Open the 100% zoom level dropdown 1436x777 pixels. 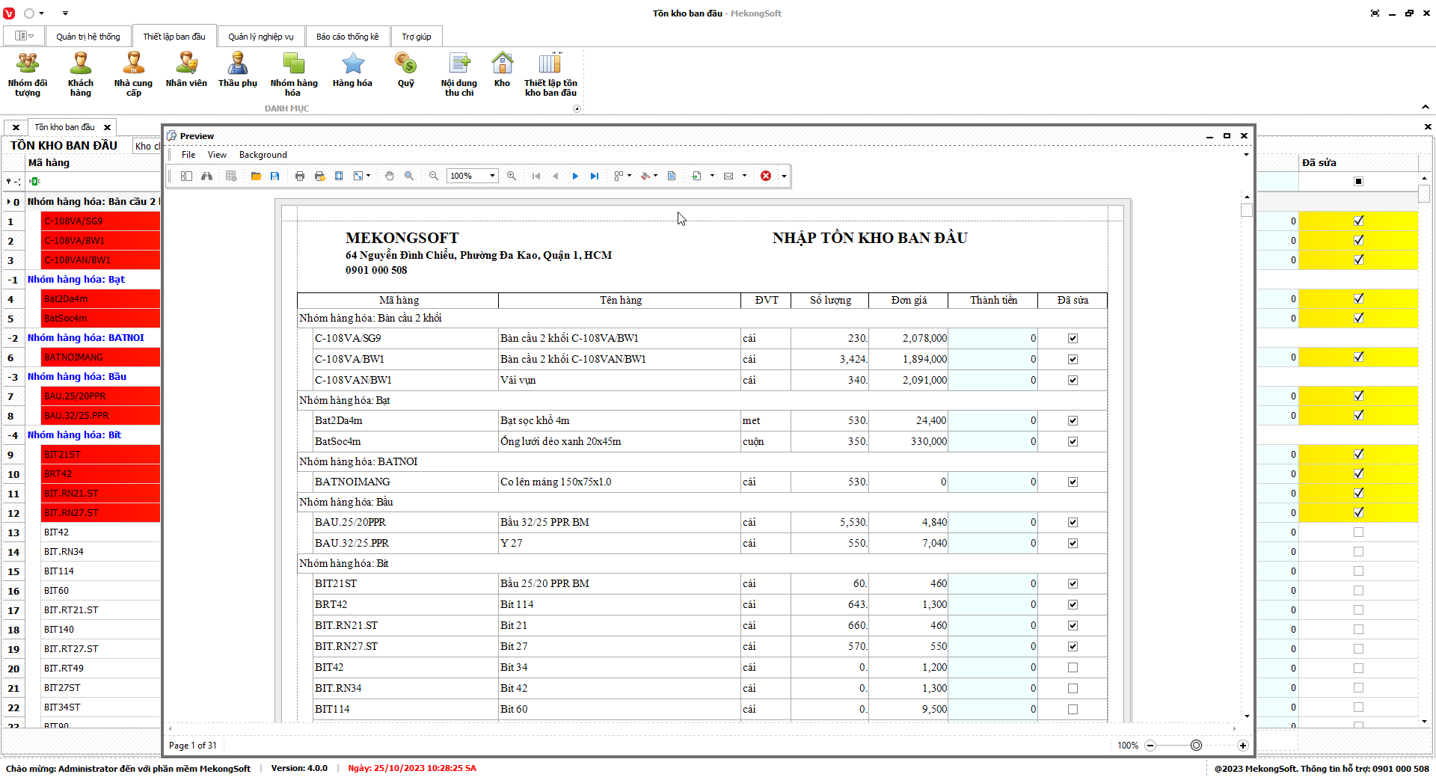click(x=492, y=176)
